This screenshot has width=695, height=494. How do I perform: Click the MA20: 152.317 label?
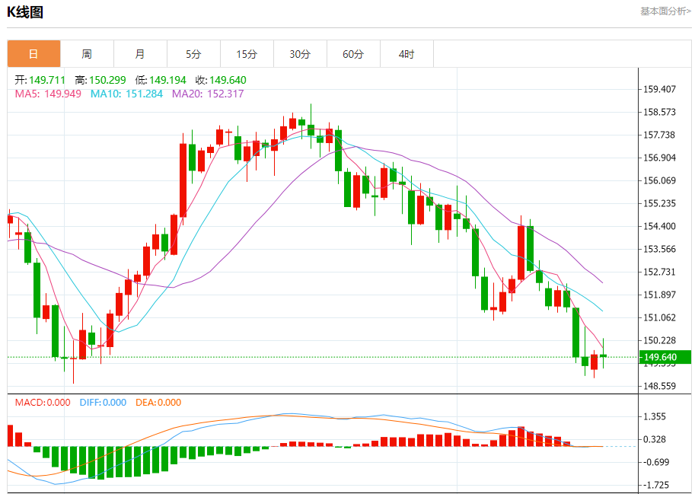208,94
